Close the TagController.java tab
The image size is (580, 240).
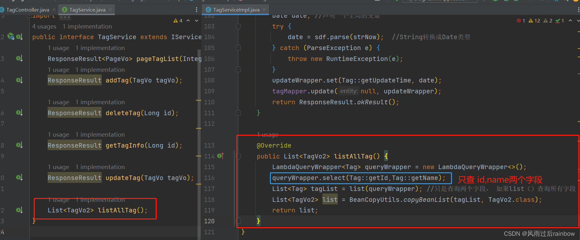point(54,10)
